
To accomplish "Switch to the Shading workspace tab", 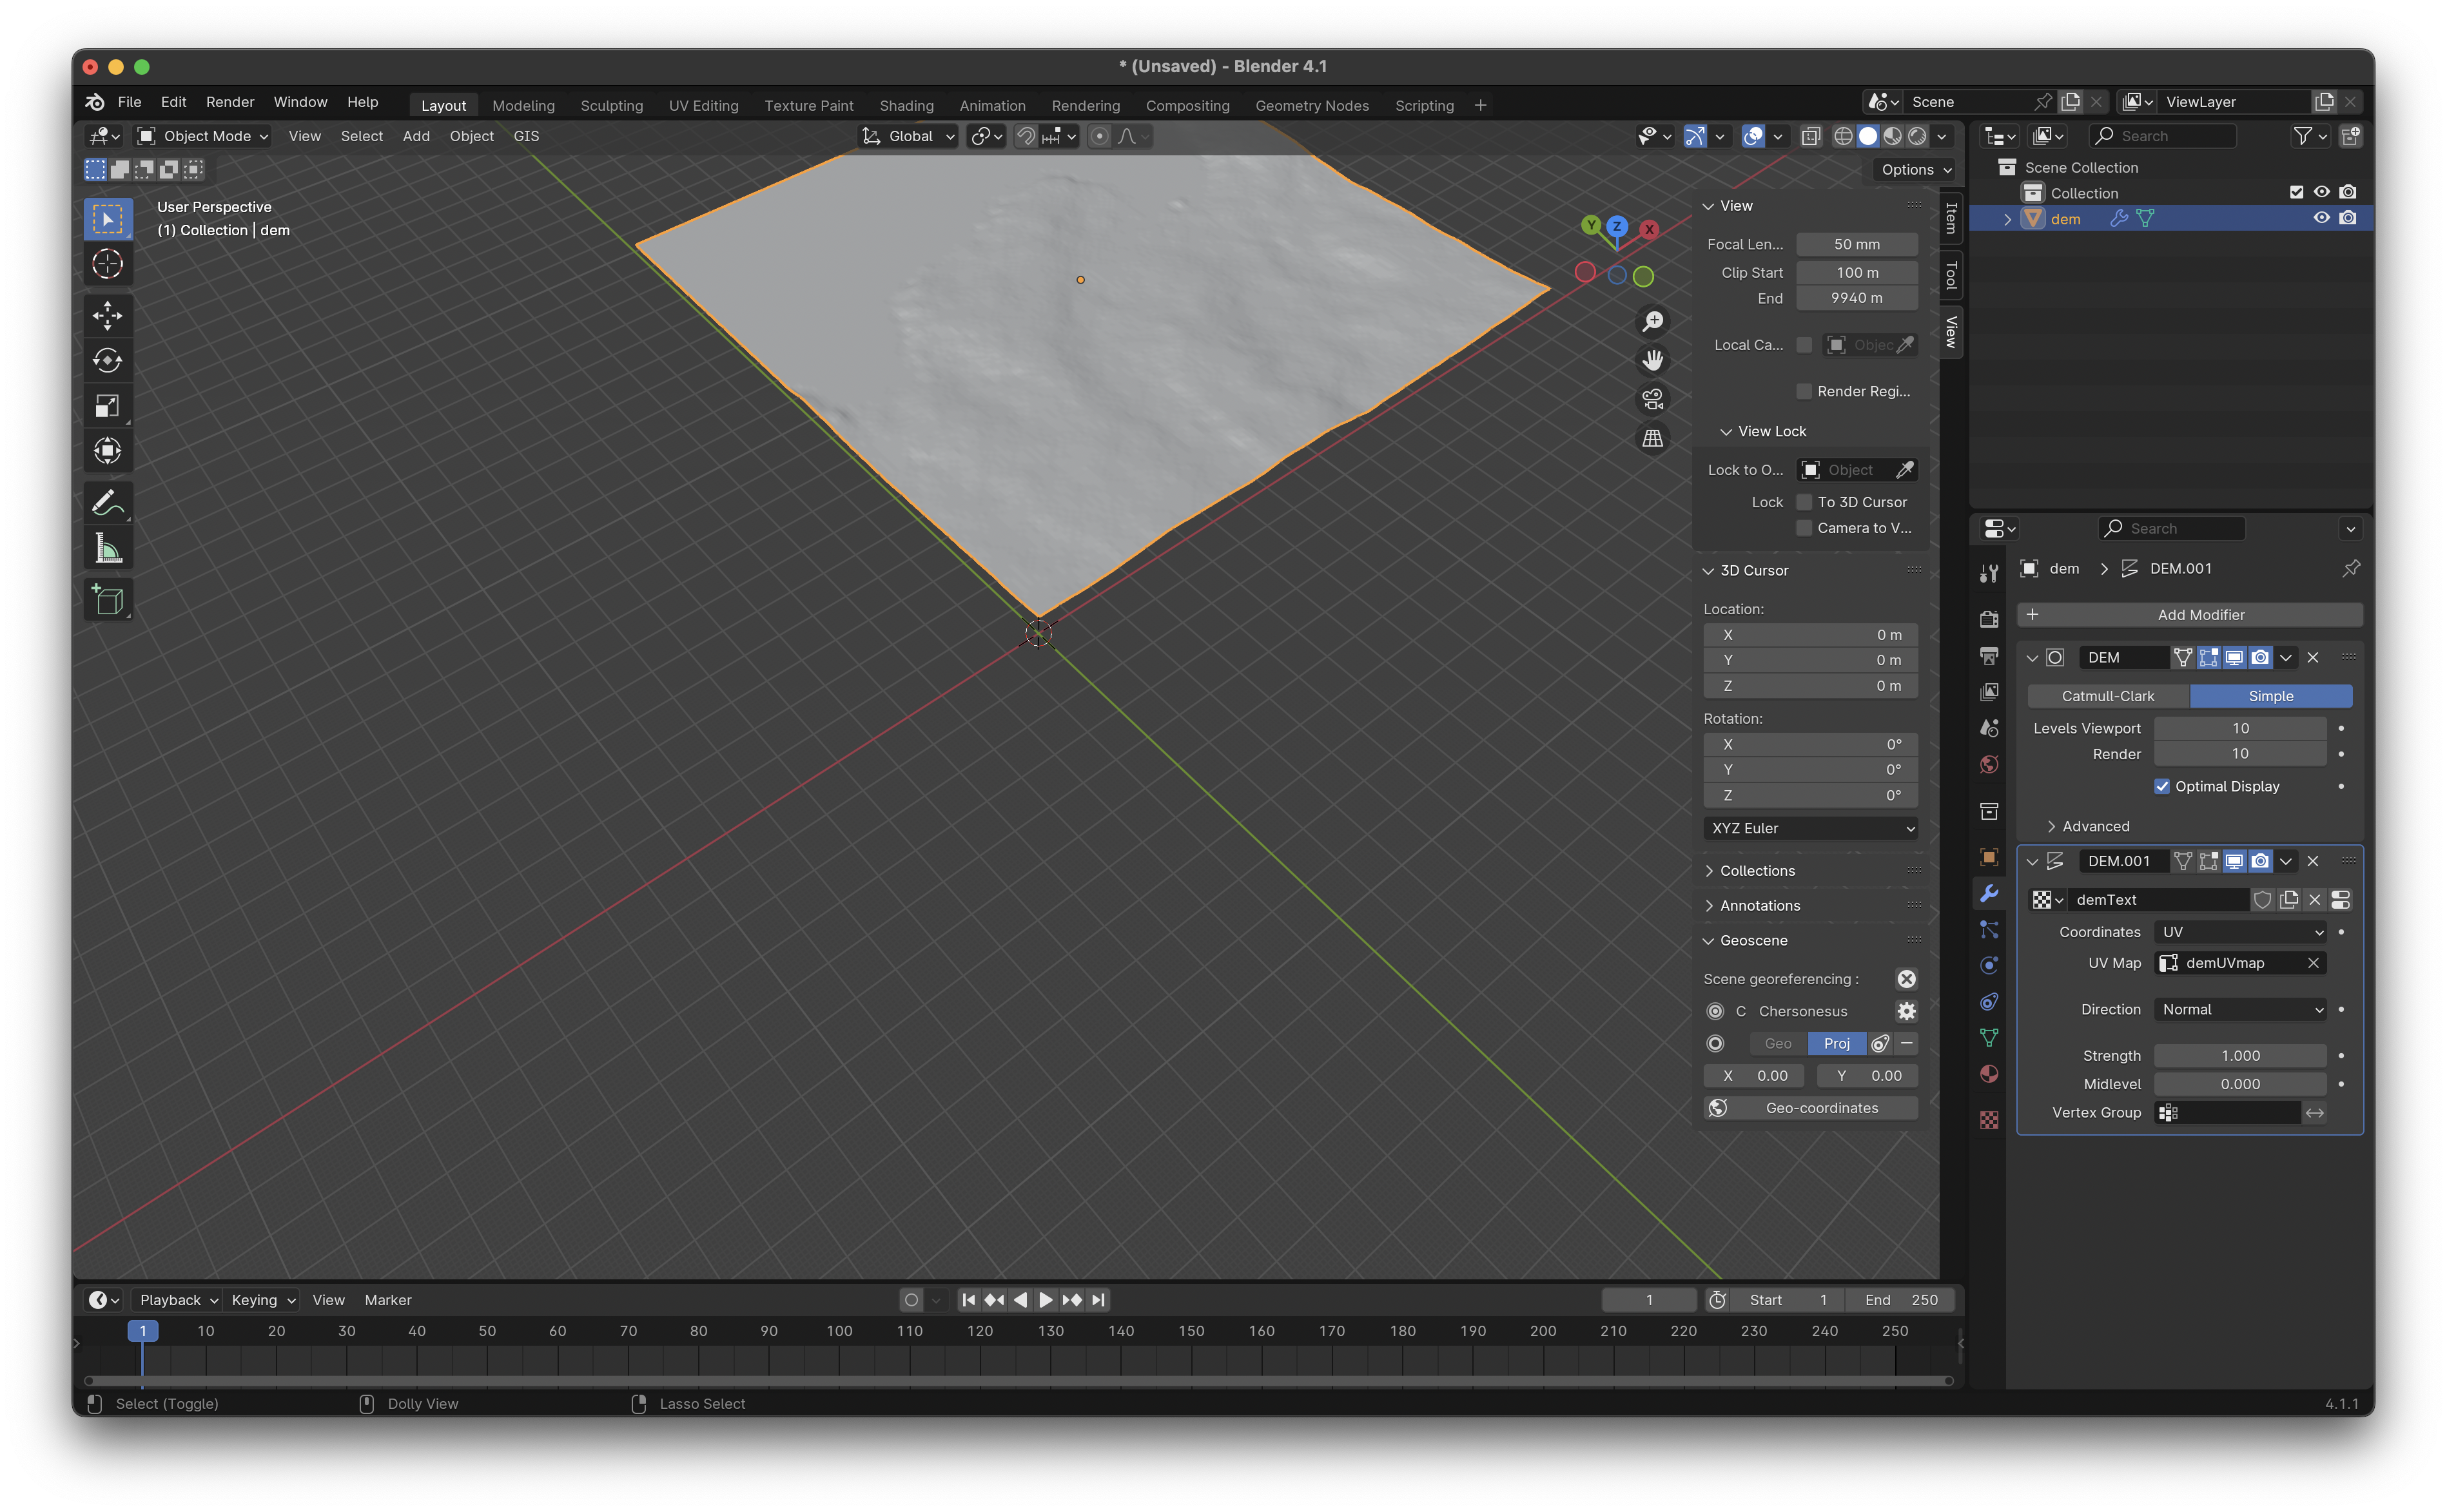I will click(906, 105).
